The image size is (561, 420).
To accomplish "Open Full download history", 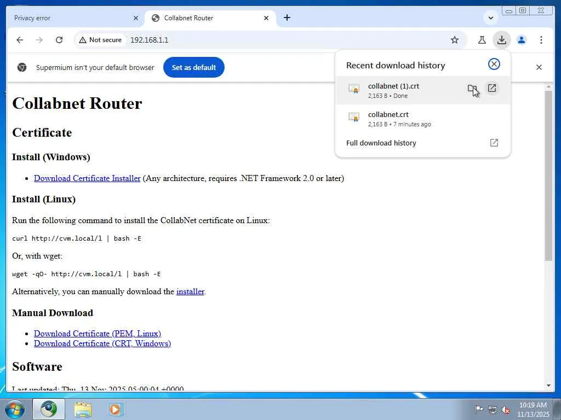I will tap(422, 143).
